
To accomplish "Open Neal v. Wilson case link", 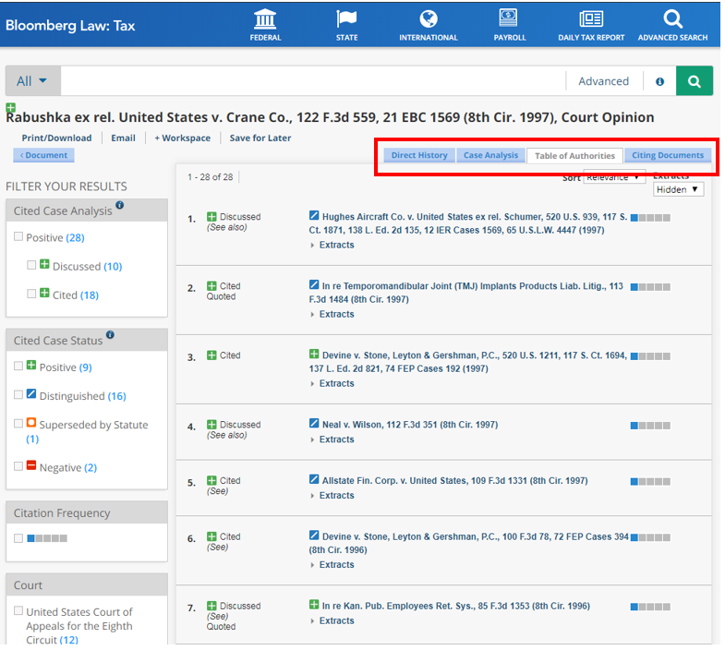I will pyautogui.click(x=409, y=425).
